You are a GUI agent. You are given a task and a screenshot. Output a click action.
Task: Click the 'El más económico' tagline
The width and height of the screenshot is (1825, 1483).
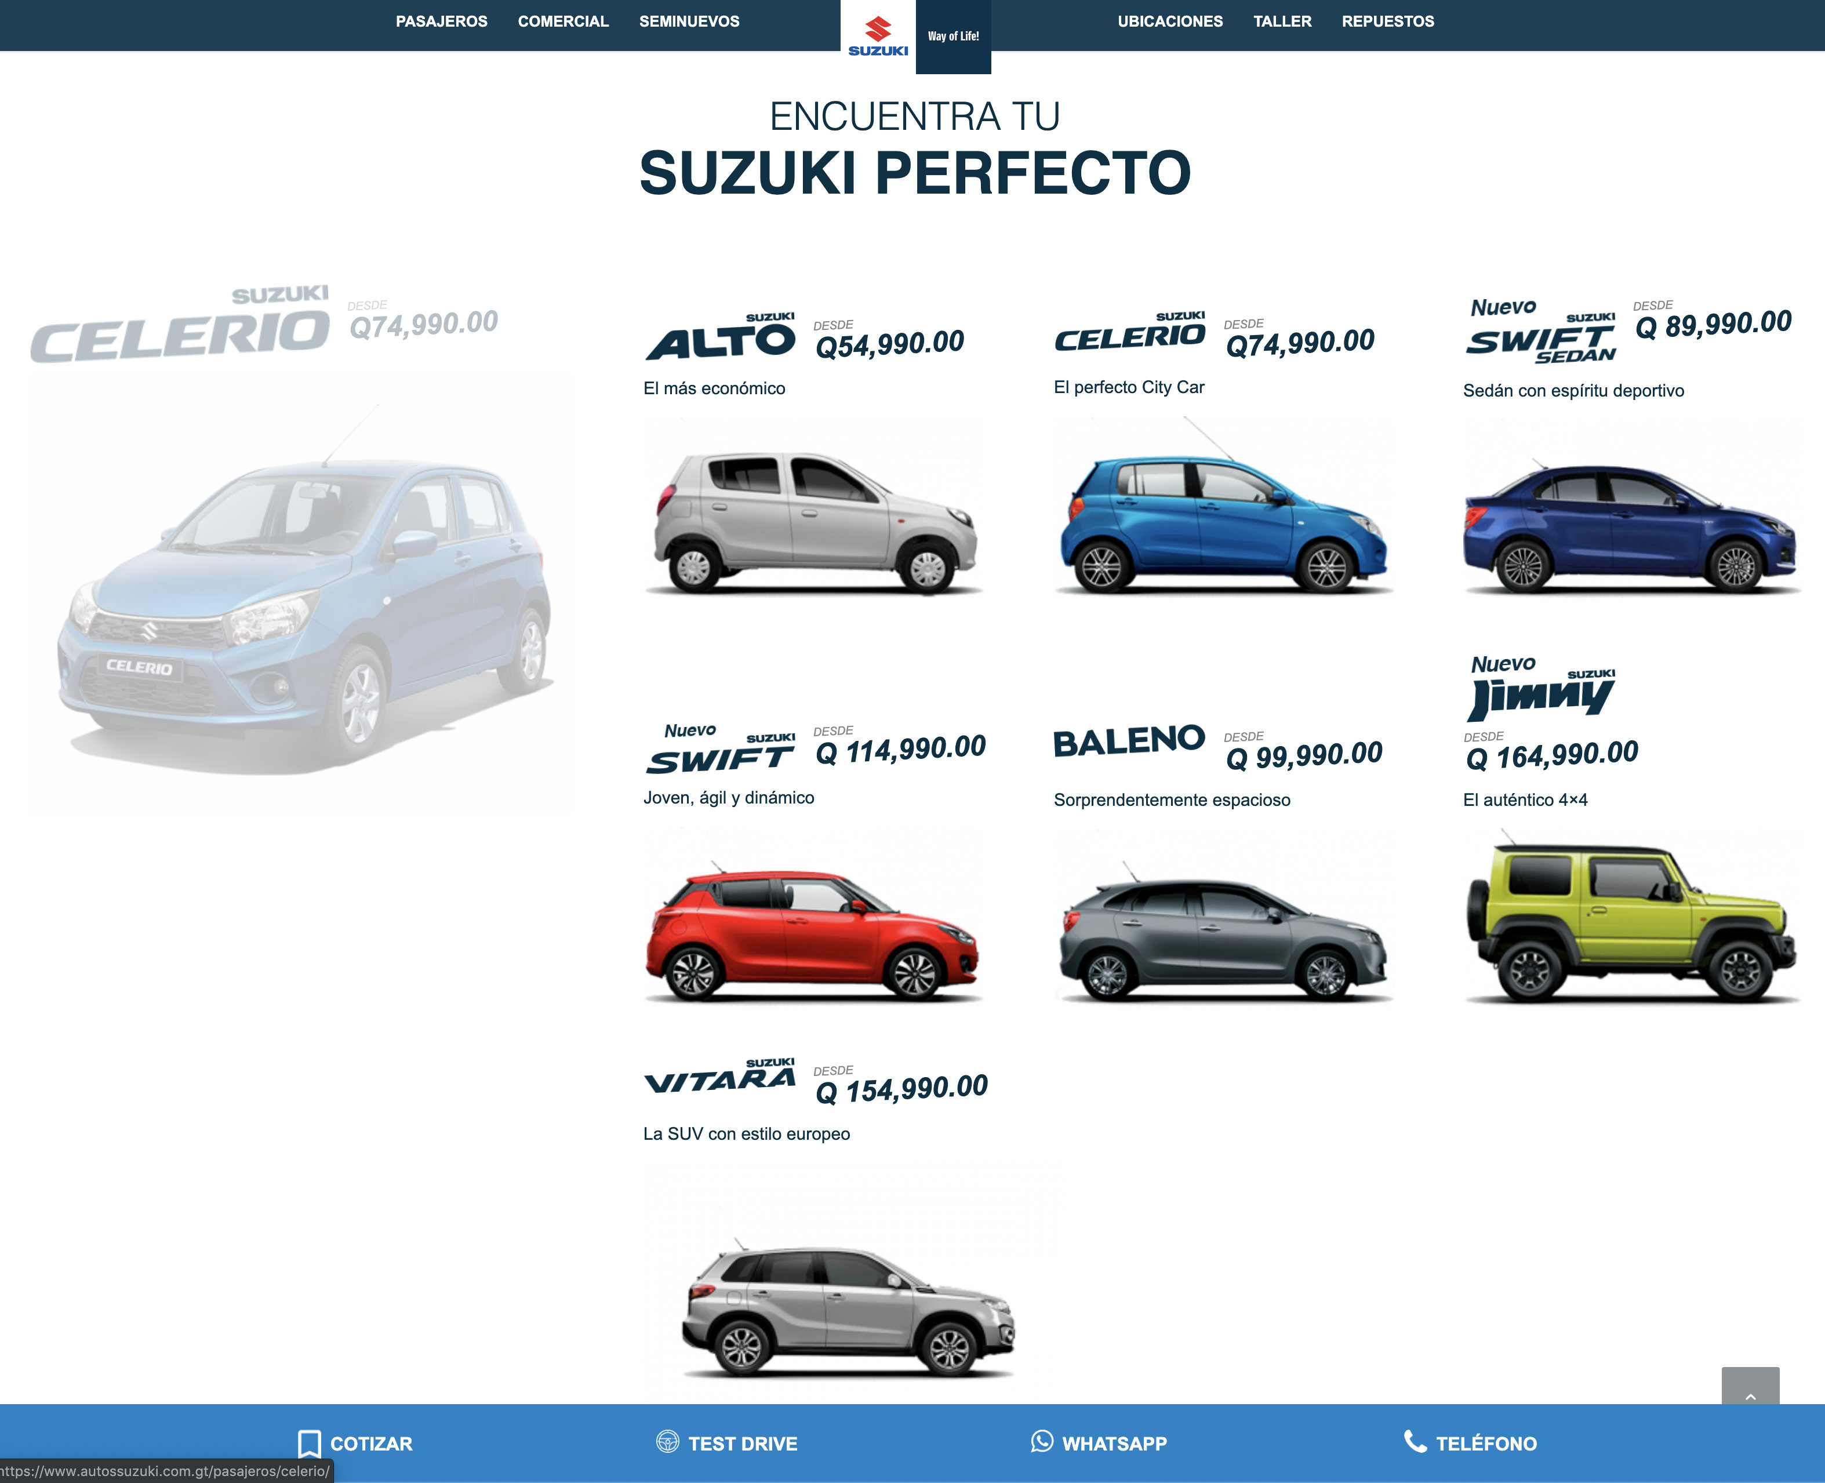[x=714, y=388]
